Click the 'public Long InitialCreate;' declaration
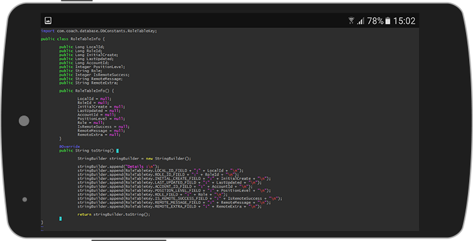473x241 pixels. [89, 55]
